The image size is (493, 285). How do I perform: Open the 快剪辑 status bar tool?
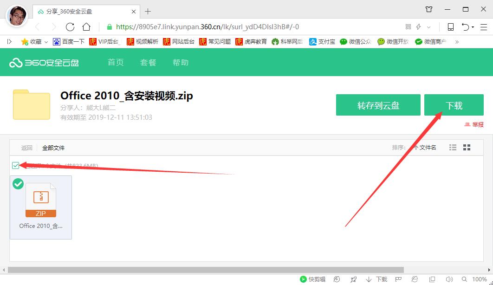tap(312, 279)
